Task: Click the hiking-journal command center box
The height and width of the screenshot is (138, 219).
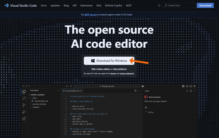Action: coord(107,86)
